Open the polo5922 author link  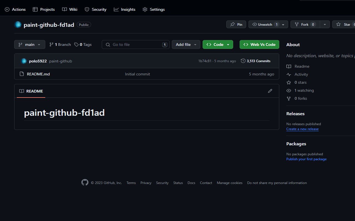coord(38,61)
